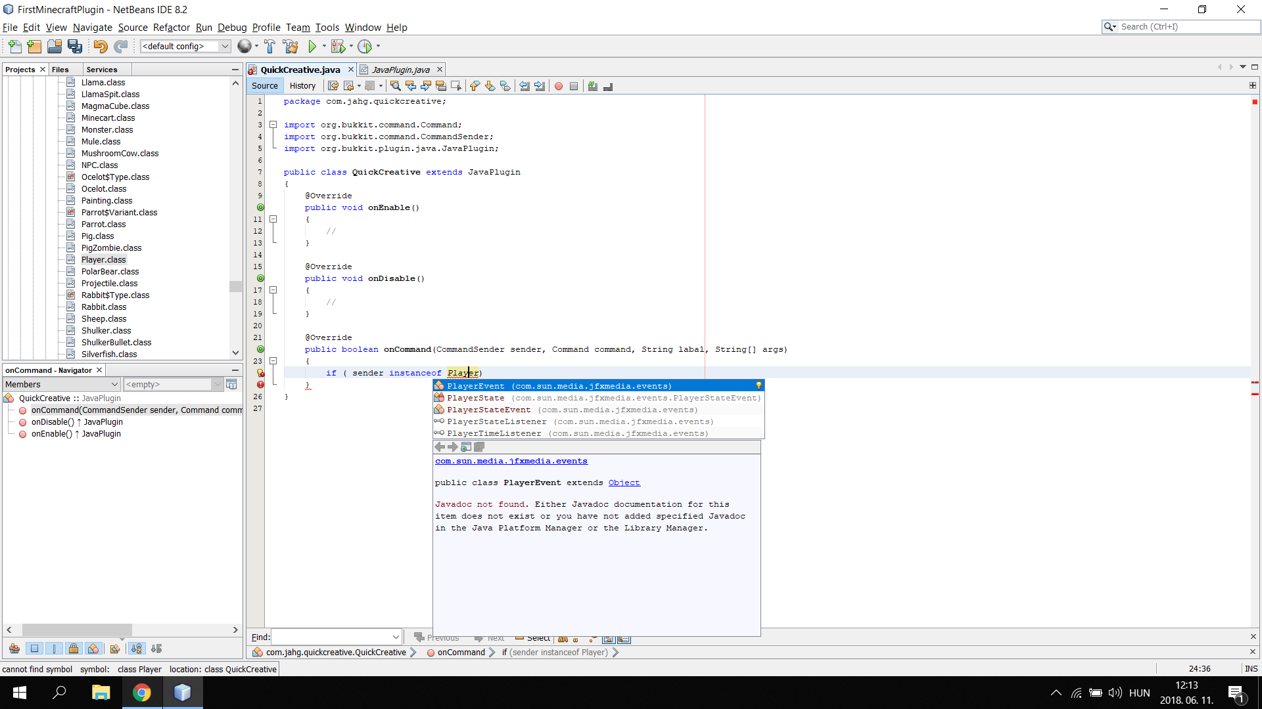Click the Find Selection magnifier icon

(396, 86)
